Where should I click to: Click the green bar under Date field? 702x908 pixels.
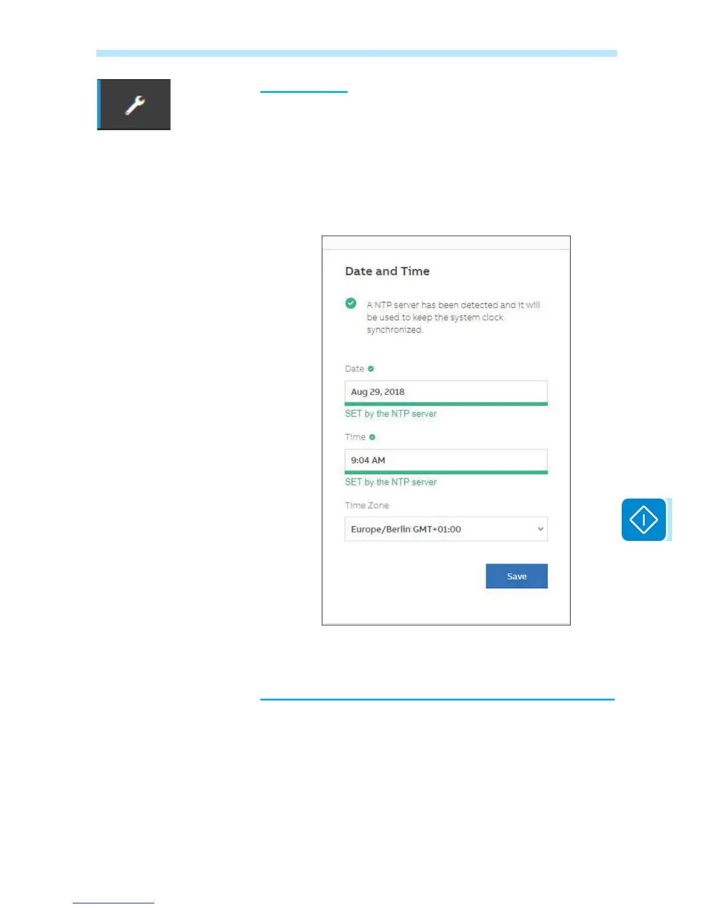(x=446, y=404)
